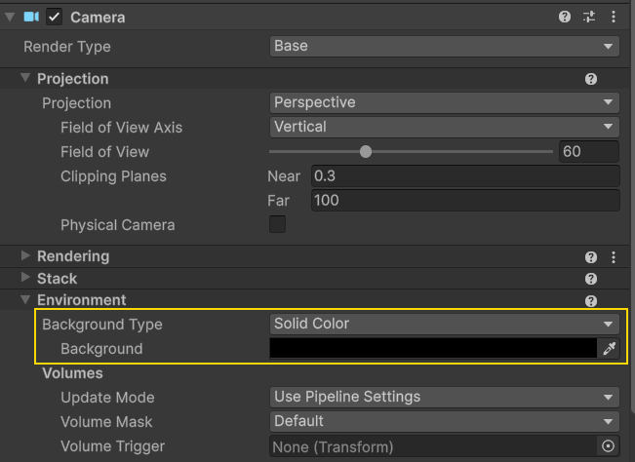Image resolution: width=635 pixels, height=462 pixels.
Task: Expand the Rendering section
Action: 25,256
